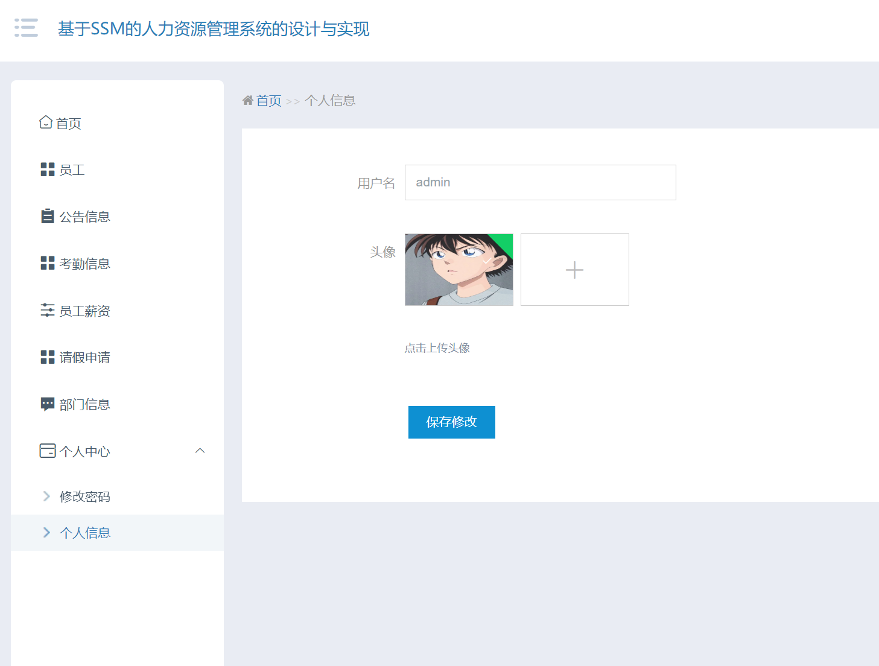Click the 个人中心 card icon
The image size is (879, 666).
pos(47,451)
